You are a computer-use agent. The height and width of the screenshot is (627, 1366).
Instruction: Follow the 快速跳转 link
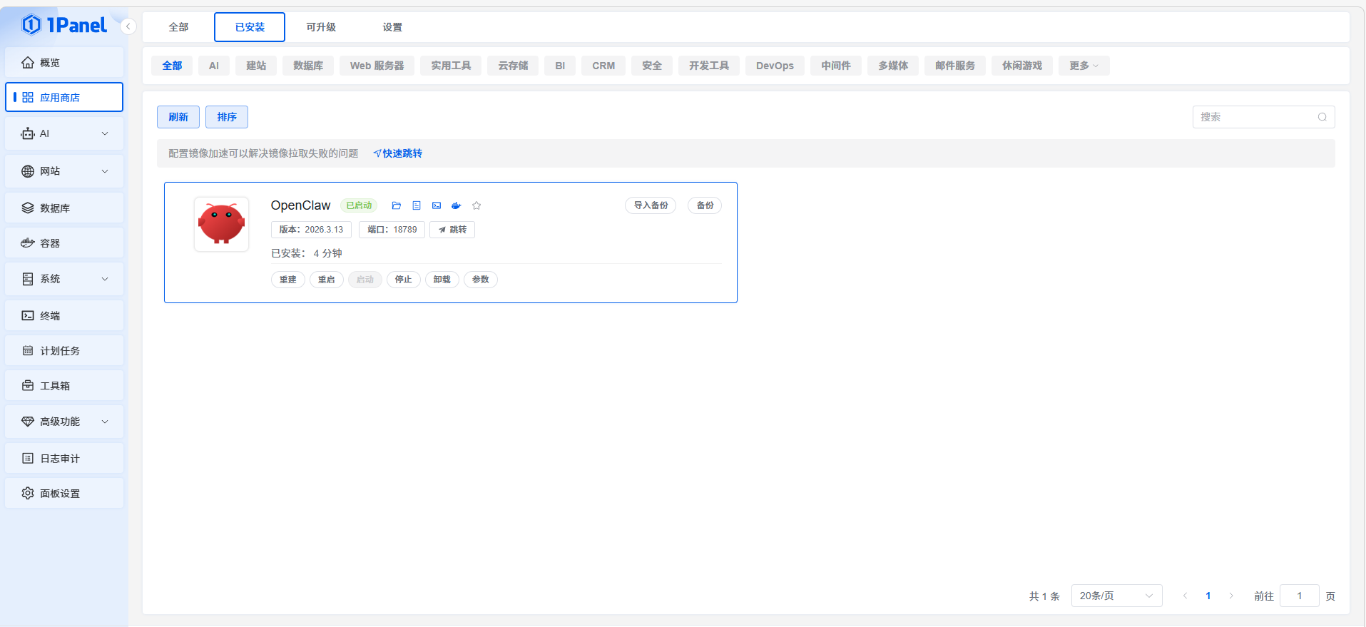point(398,153)
